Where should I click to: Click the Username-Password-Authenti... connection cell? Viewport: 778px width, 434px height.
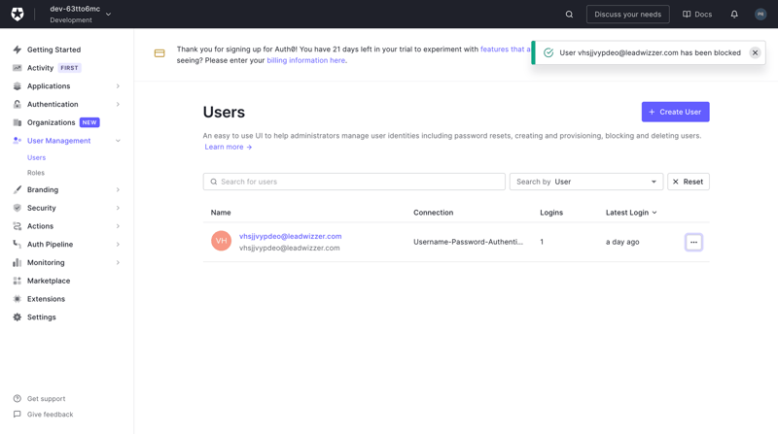coord(468,242)
